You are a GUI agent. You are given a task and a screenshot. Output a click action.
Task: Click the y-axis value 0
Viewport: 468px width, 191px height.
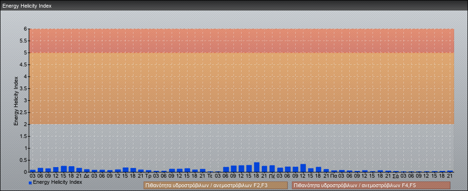point(26,172)
